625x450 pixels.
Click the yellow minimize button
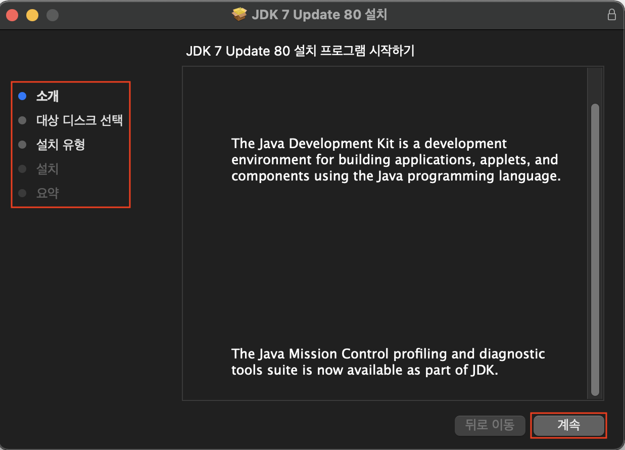click(32, 15)
